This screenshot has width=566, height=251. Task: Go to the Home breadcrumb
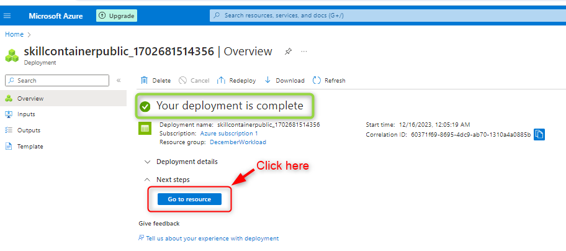pos(14,34)
